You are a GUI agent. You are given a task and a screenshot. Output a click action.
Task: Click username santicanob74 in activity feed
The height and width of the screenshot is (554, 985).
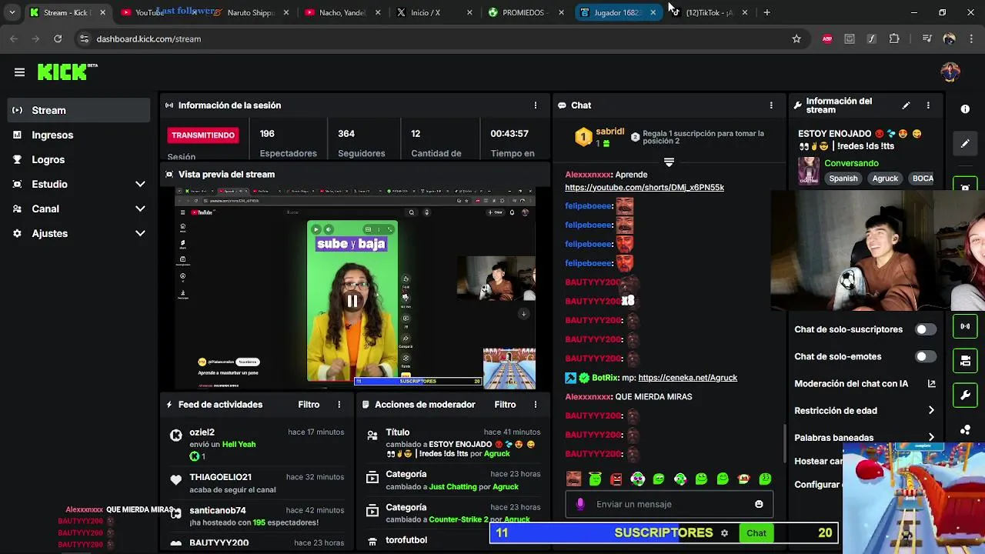[218, 510]
